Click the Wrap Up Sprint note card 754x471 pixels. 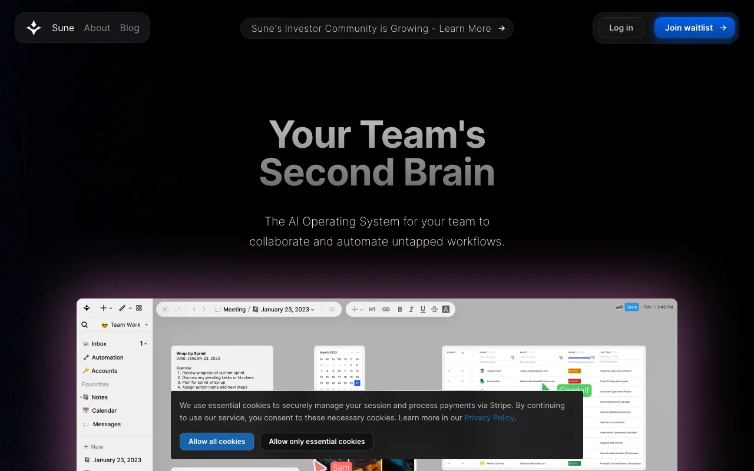point(222,369)
